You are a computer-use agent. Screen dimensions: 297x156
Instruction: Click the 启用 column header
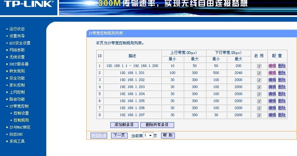(x=259, y=56)
